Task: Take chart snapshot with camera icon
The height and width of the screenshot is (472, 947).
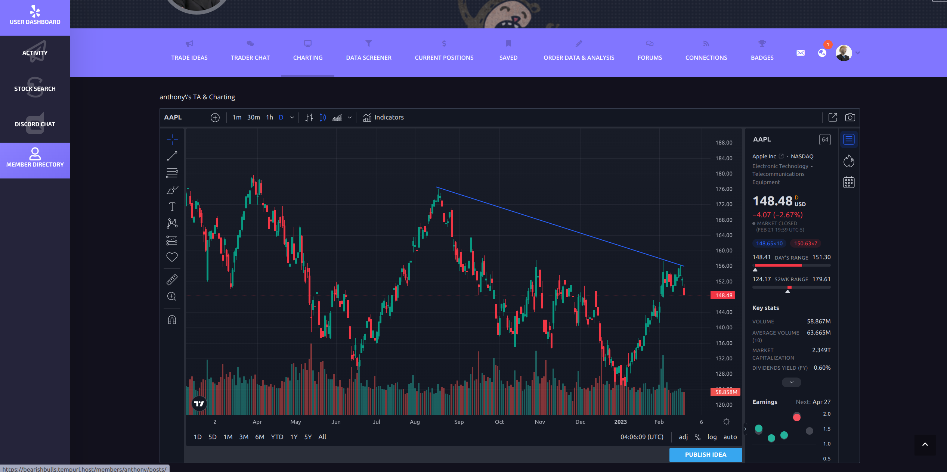Action: [x=850, y=117]
